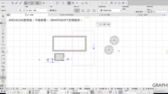168x94 pixels.
Task: Select the Wall tool in toolbox
Action: [x=3, y=26]
